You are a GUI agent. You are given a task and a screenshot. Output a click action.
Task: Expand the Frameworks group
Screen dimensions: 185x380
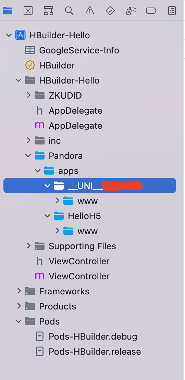click(x=19, y=291)
